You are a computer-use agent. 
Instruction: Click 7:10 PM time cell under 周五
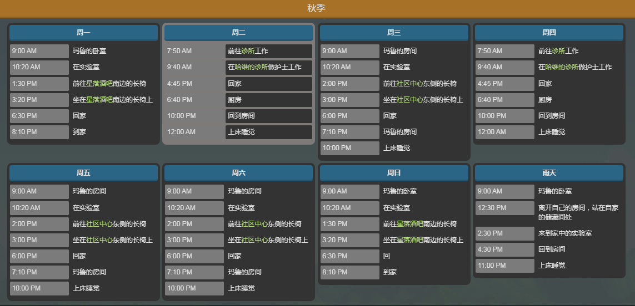39,272
